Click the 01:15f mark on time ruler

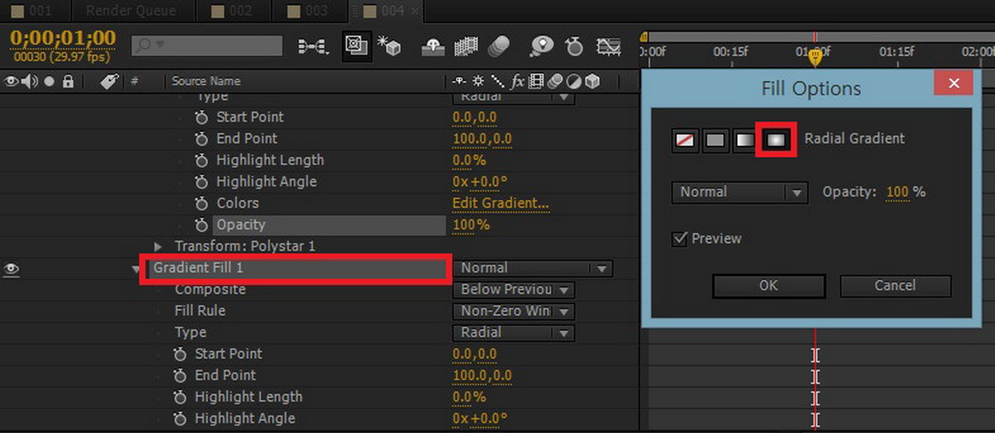tap(897, 52)
